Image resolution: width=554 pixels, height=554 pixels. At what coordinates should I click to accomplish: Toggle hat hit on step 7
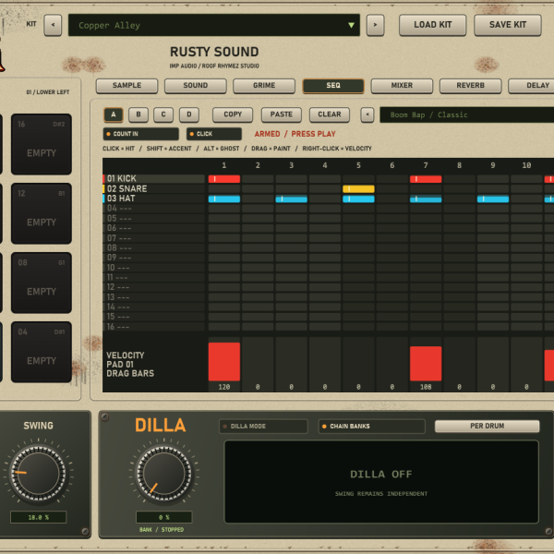(426, 199)
